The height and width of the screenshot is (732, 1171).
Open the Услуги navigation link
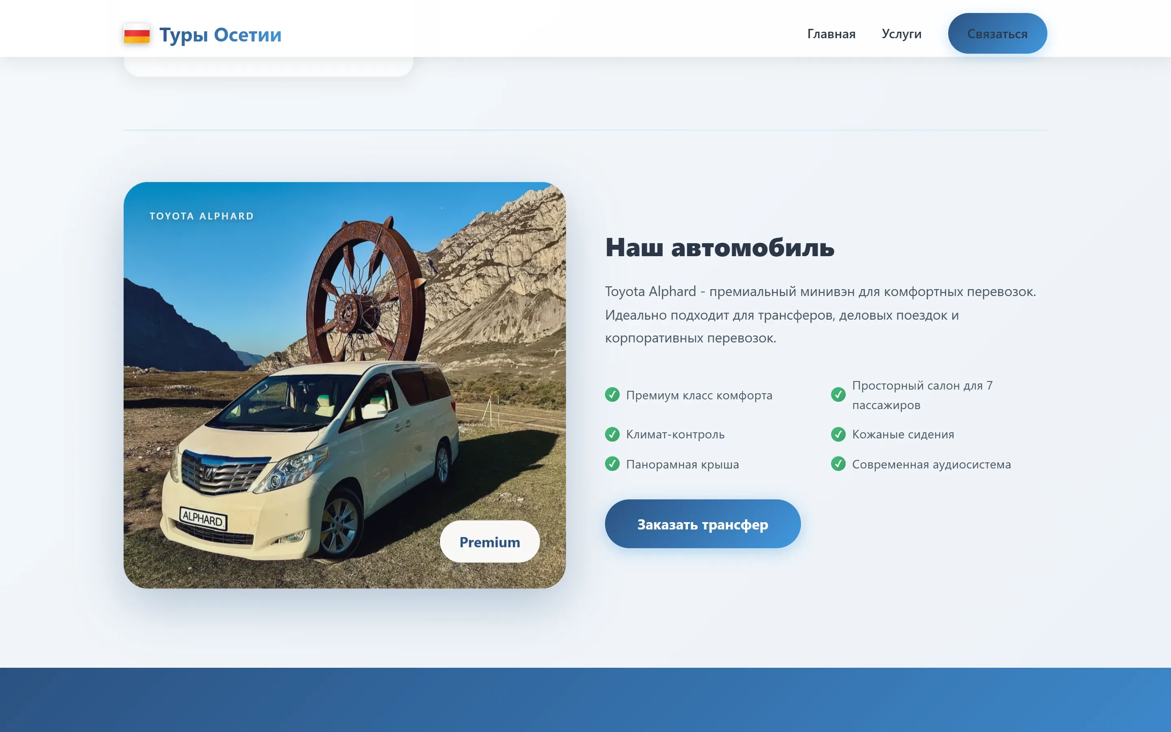(901, 34)
